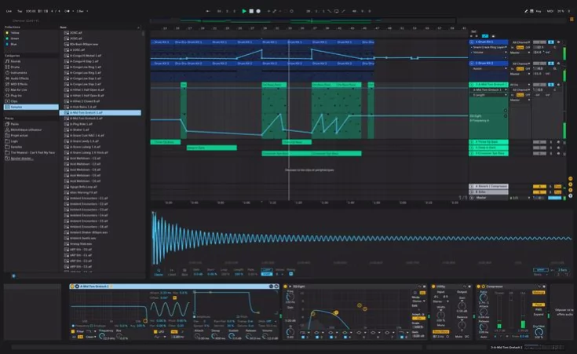
Task: Toggle the browser preview headphone button
Action: [x=13, y=276]
